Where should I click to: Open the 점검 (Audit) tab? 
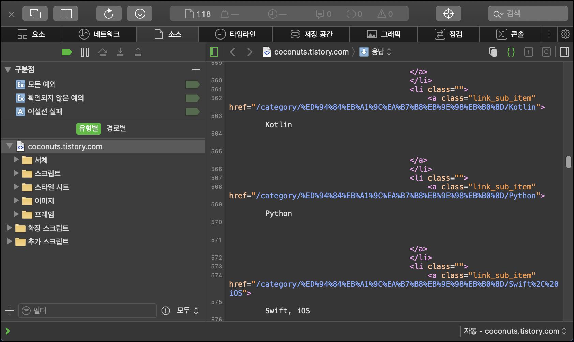pyautogui.click(x=449, y=34)
